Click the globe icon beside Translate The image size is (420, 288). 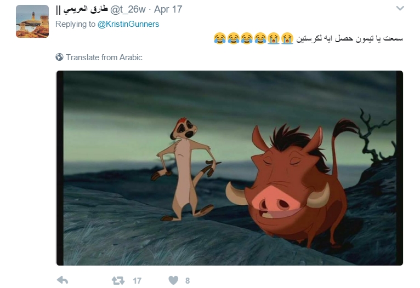(x=59, y=57)
